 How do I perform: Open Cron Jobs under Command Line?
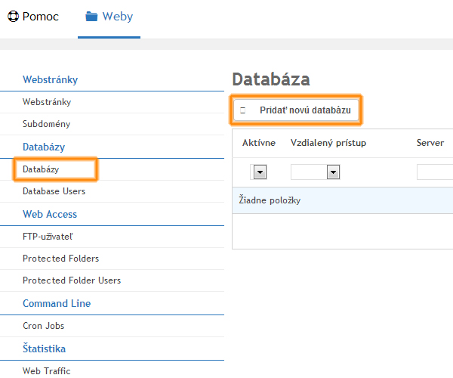pos(43,326)
